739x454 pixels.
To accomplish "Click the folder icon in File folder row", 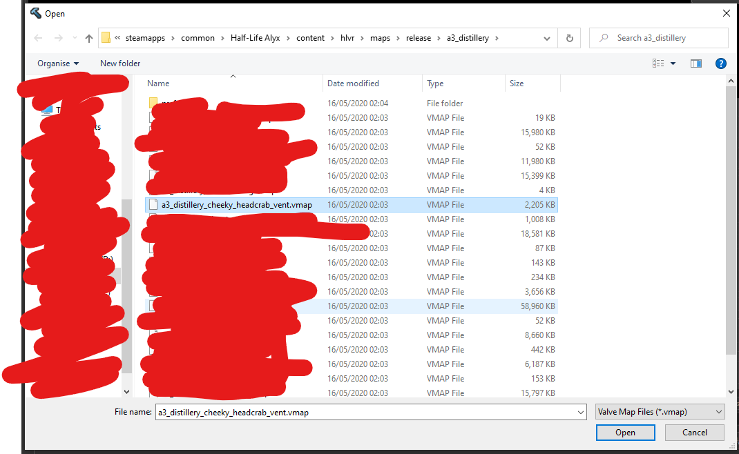I will point(153,103).
